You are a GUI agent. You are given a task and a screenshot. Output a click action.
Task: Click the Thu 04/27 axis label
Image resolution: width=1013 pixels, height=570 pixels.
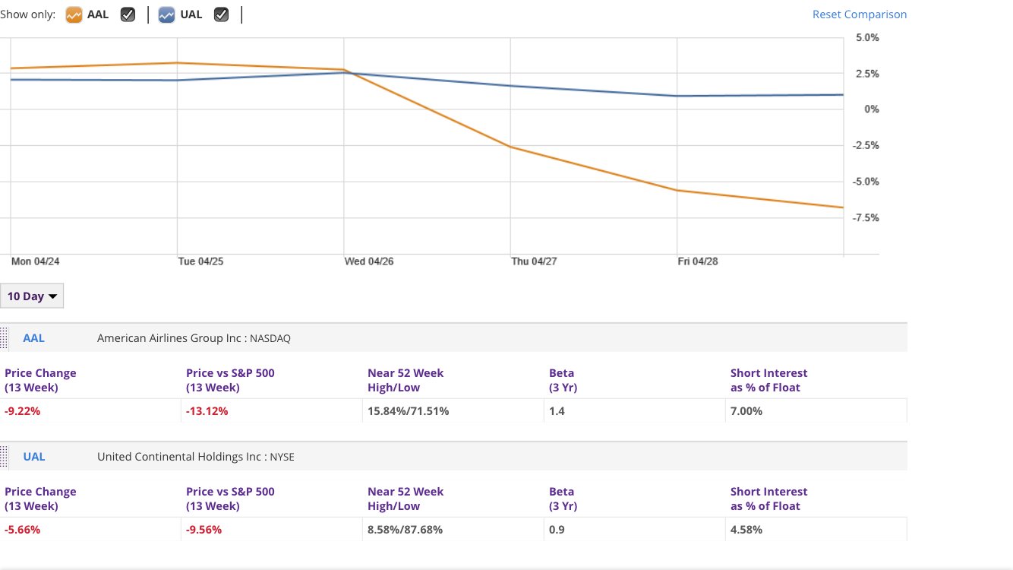point(535,261)
